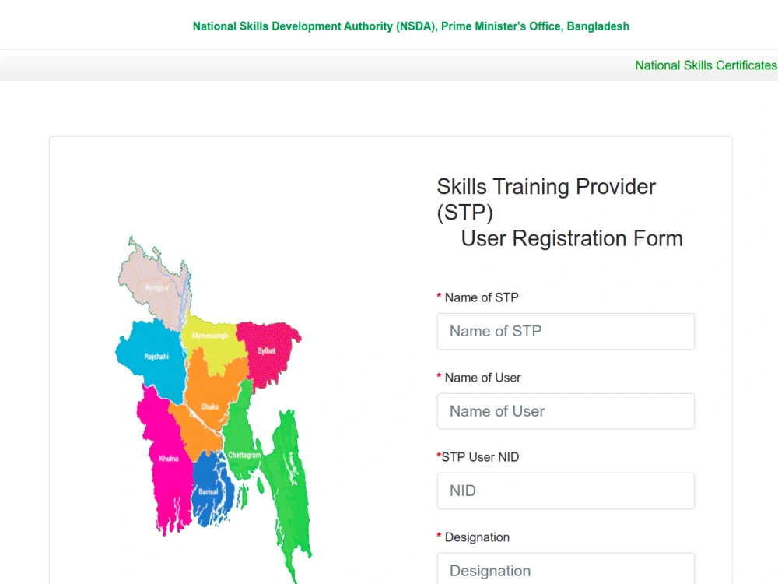Click the NSDA Prime Minister's Office header text
Screen dimensions: 778x584
[x=411, y=26]
